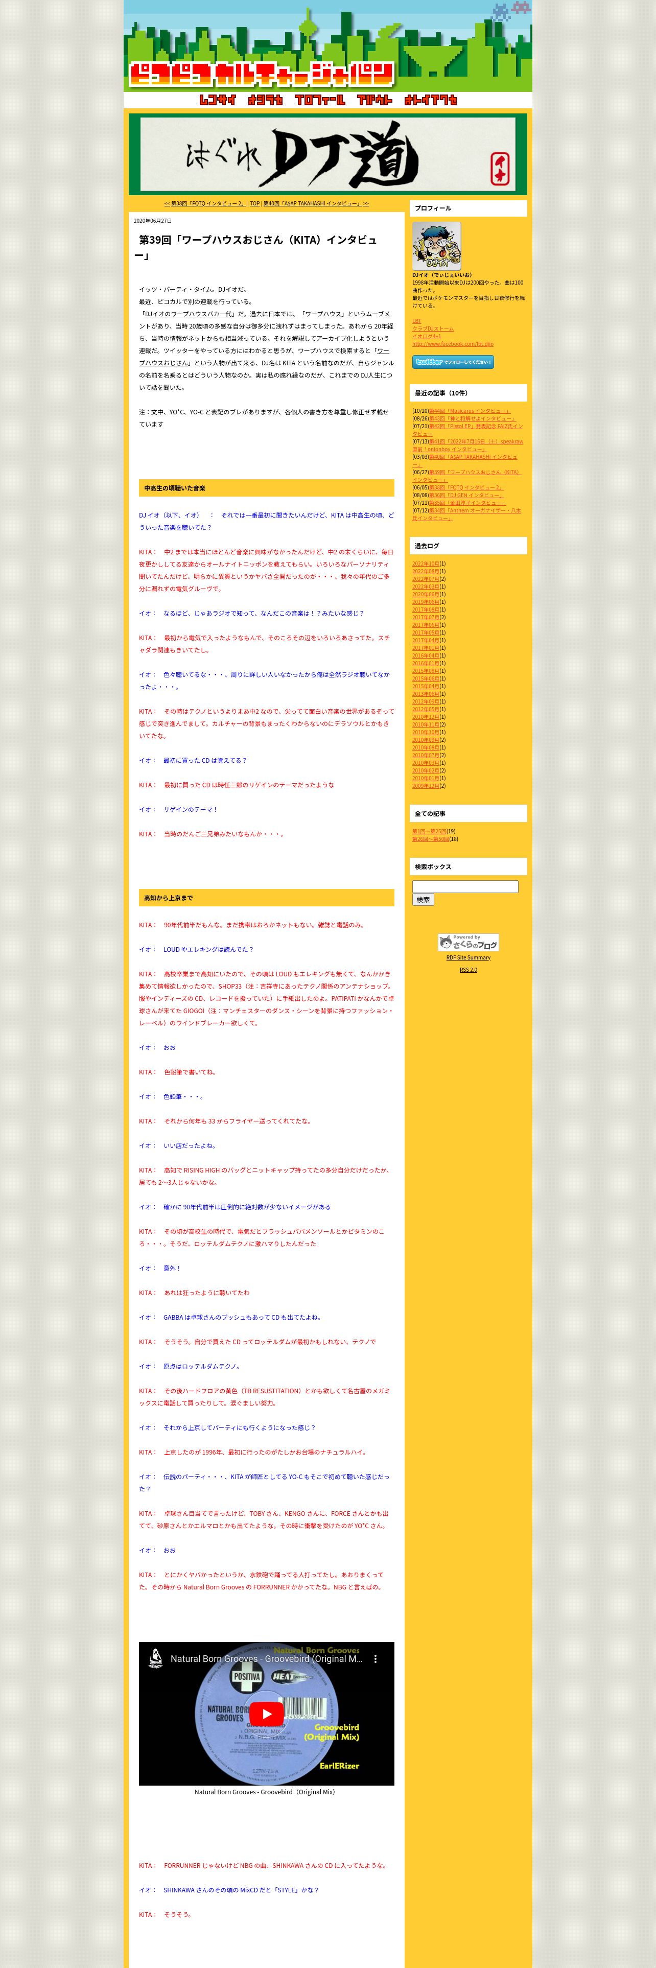Play the Natural Born Grooves YouTube video

267,1714
